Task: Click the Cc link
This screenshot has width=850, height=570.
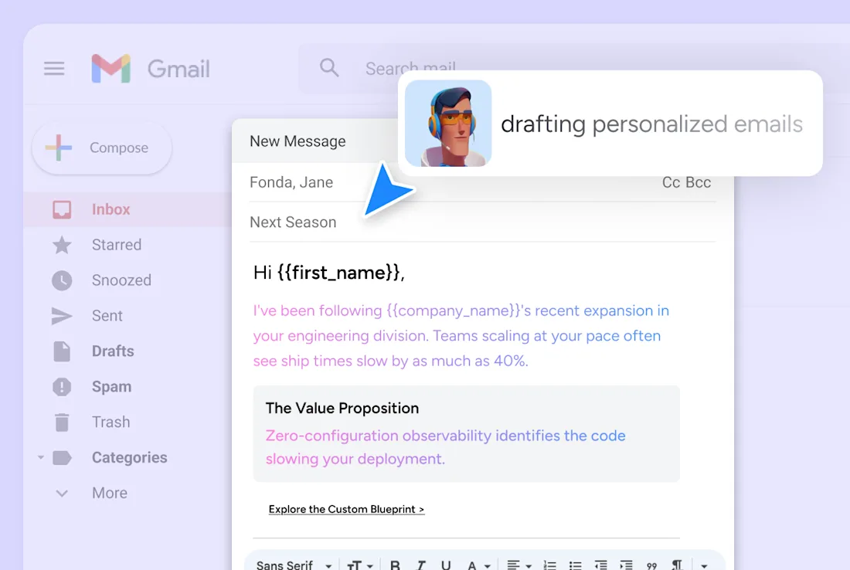Action: (x=671, y=182)
